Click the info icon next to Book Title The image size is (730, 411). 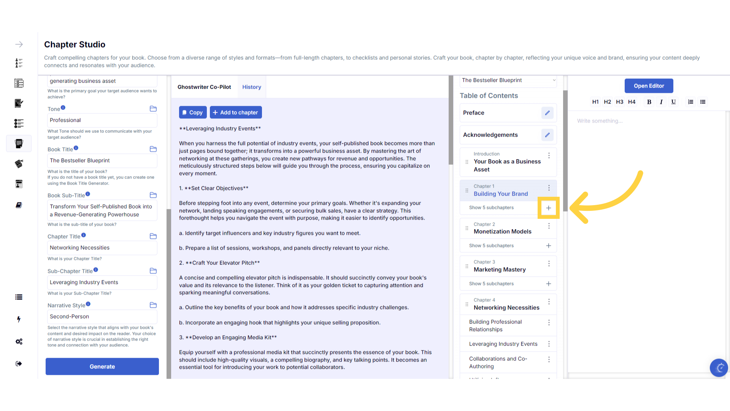76,148
